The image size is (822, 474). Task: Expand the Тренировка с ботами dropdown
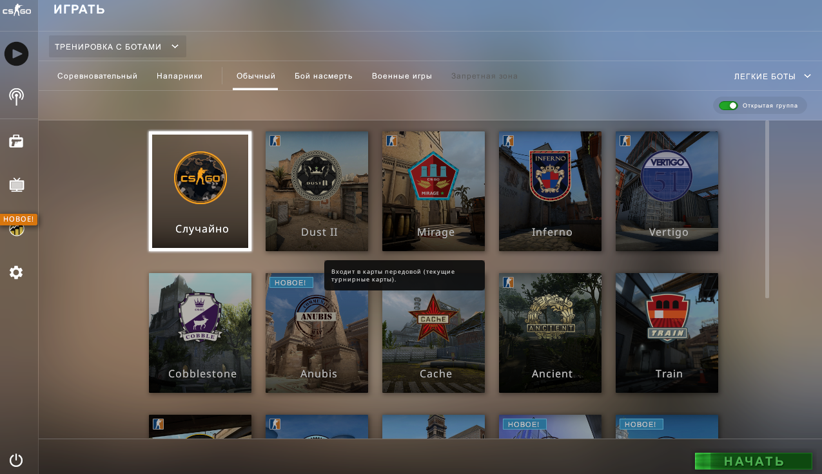pyautogui.click(x=117, y=46)
